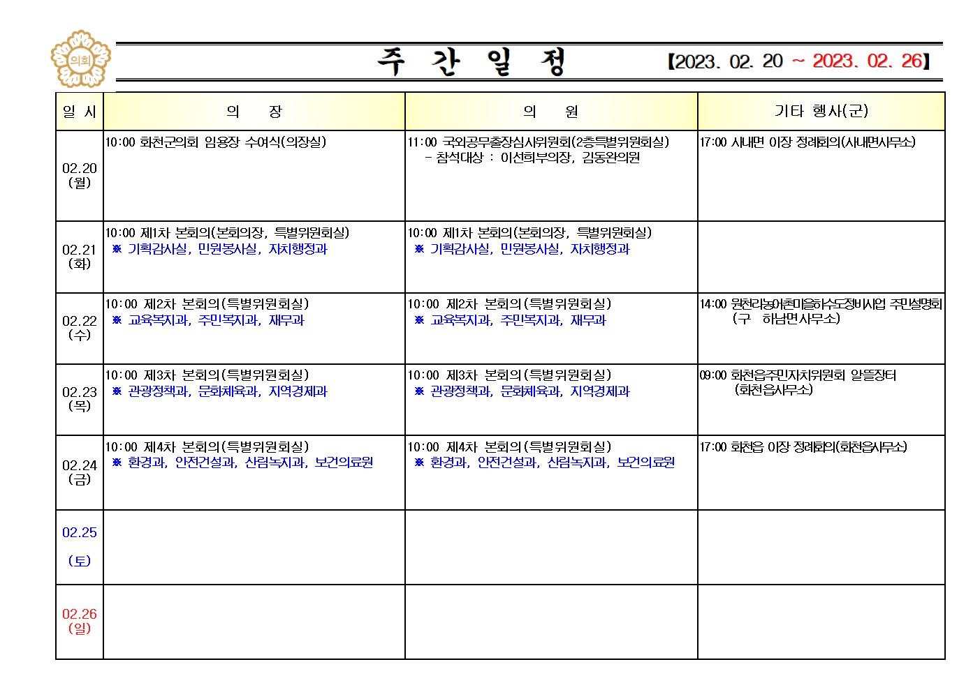This screenshot has width=980, height=692.
Task: Click the start date 2023. 02. 20
Action: click(729, 61)
